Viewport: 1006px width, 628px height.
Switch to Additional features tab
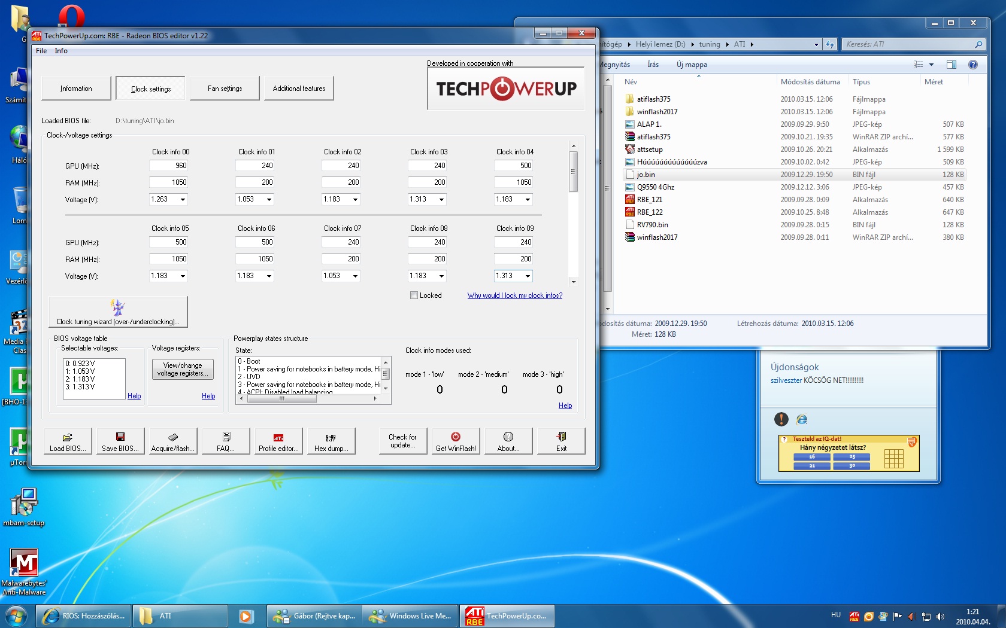pyautogui.click(x=299, y=89)
